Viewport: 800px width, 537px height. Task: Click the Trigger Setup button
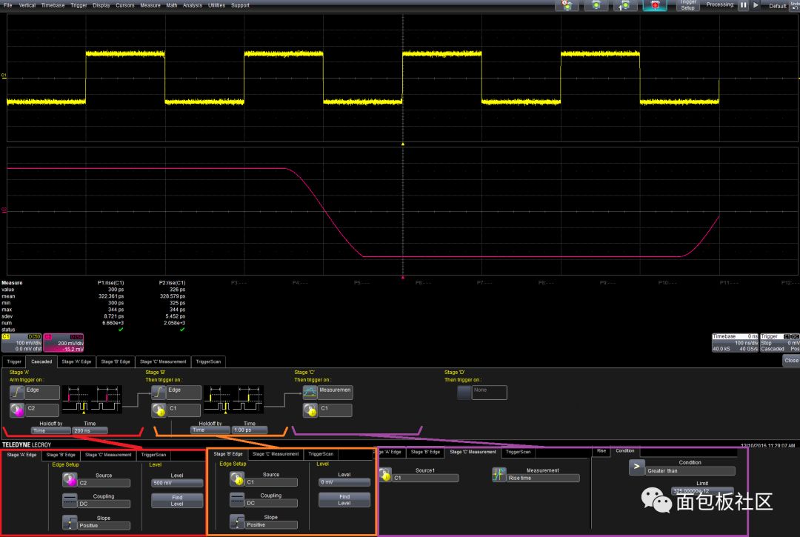coord(688,5)
